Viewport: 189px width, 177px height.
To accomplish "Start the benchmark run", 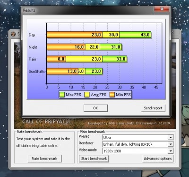I will 94,159.
